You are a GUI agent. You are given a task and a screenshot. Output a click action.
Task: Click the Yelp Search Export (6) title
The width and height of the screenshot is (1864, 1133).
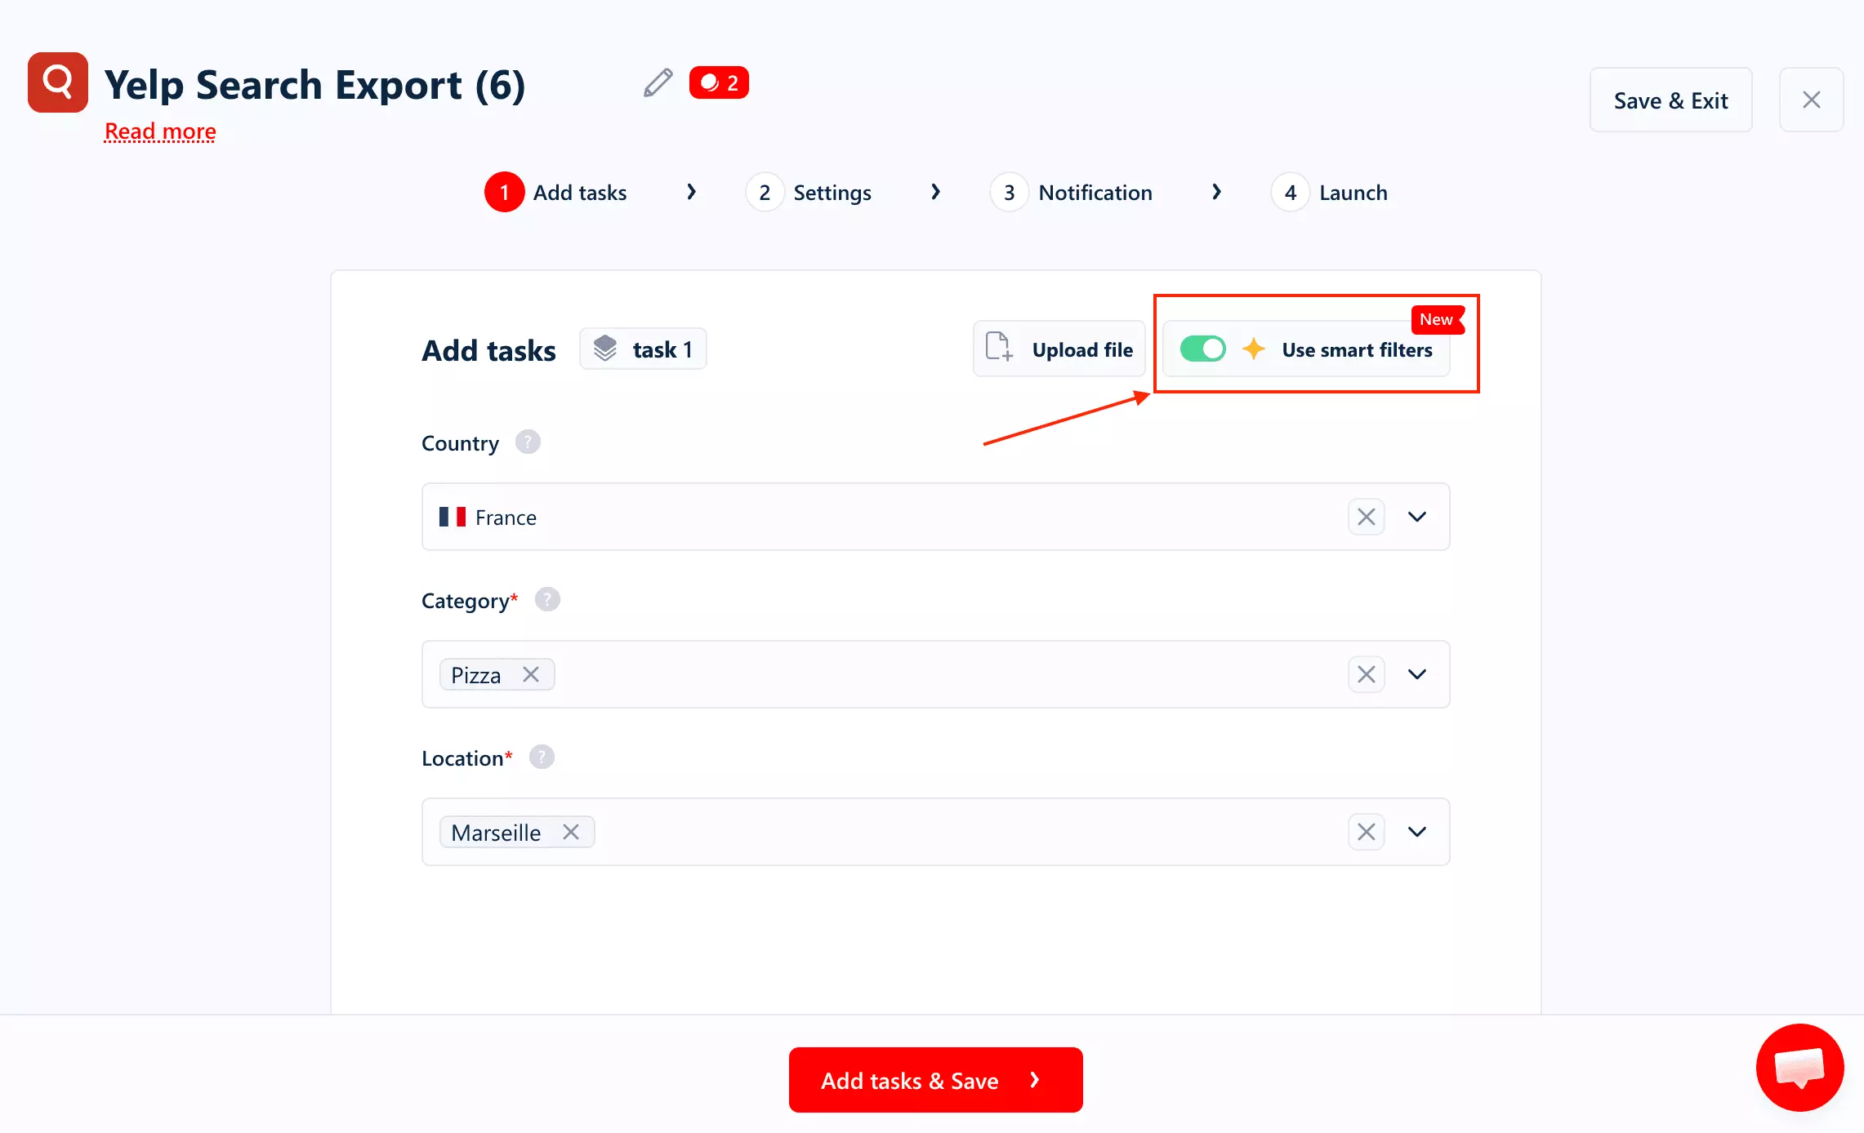(x=315, y=85)
